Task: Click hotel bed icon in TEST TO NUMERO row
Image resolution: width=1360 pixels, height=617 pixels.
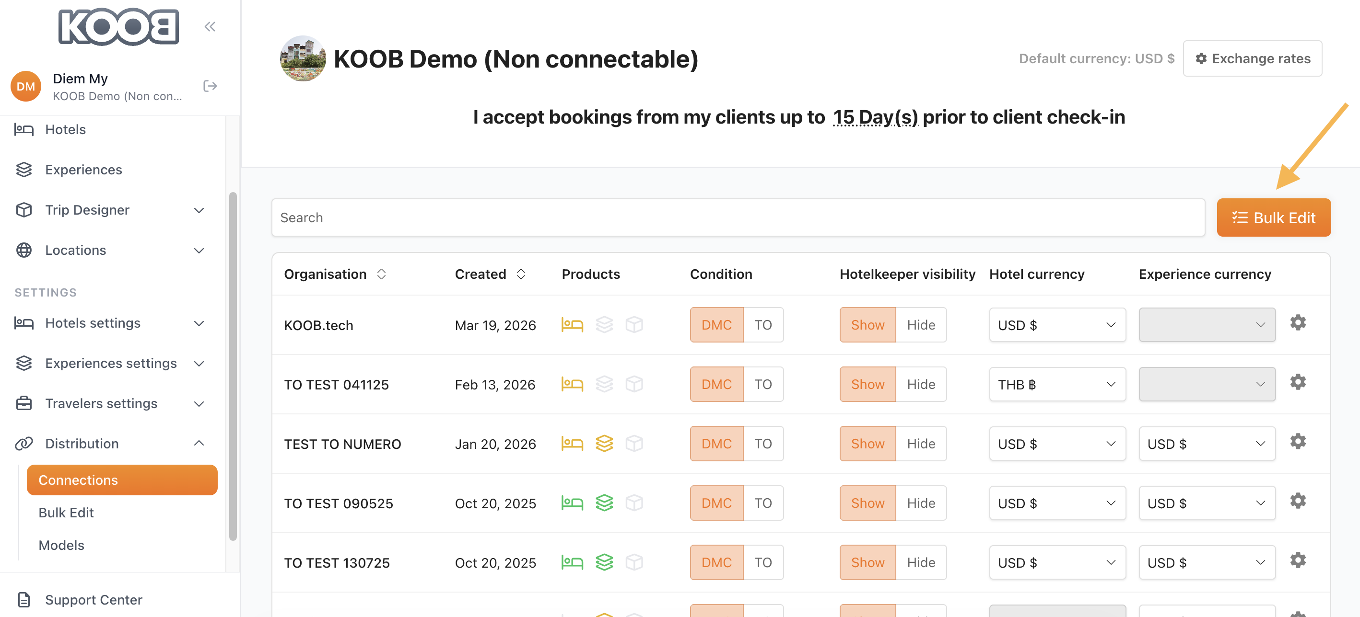Action: point(572,444)
